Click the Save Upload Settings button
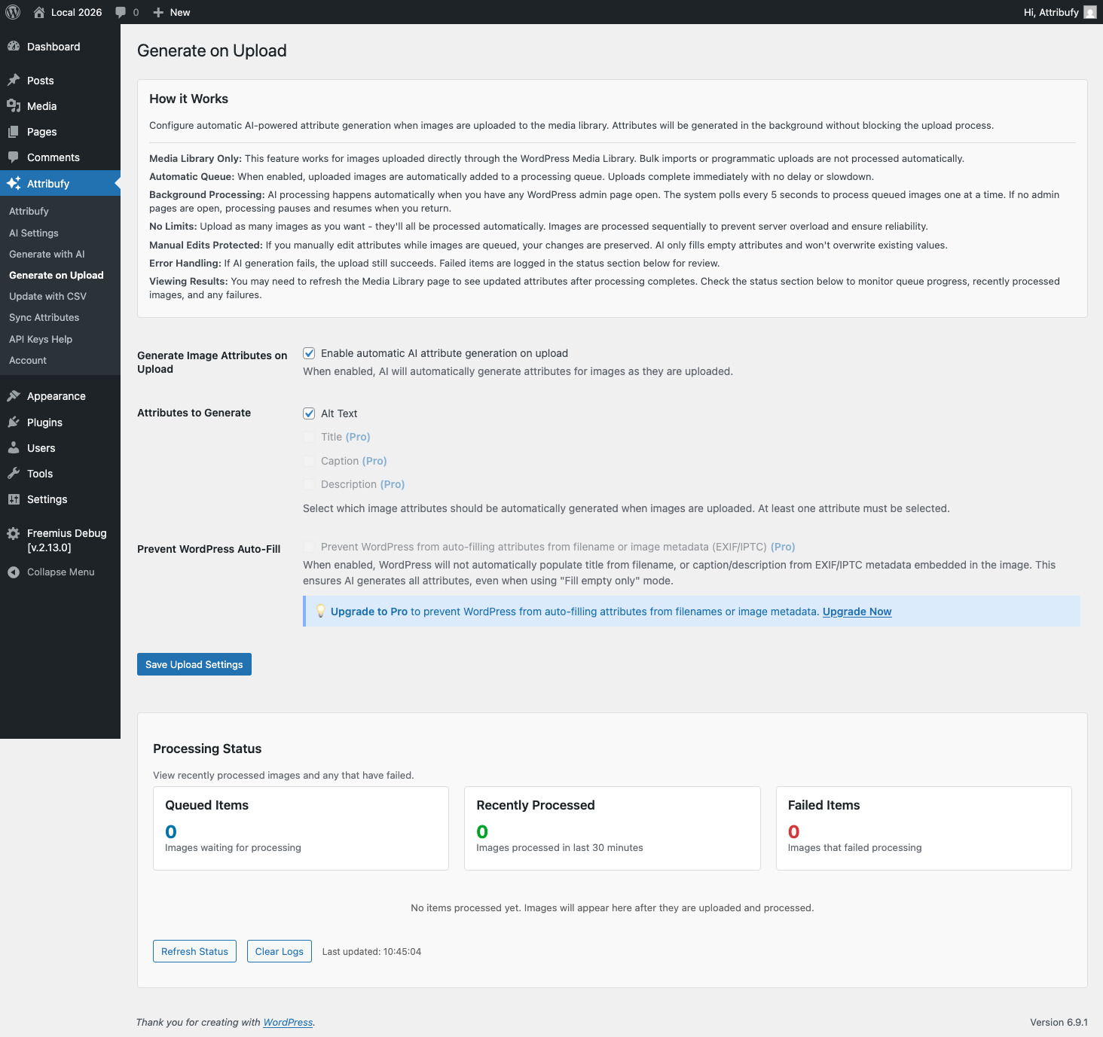Viewport: 1103px width, 1037px height. click(x=194, y=663)
